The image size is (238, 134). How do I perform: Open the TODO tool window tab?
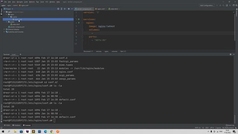(x=7, y=125)
